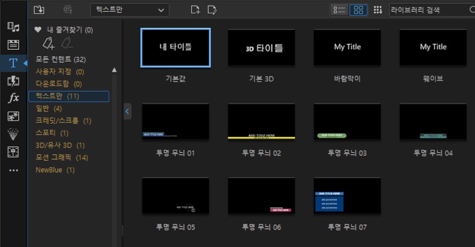Image resolution: width=475 pixels, height=247 pixels.
Task: Select 3D/유사 3D (1) category
Action: click(x=61, y=145)
